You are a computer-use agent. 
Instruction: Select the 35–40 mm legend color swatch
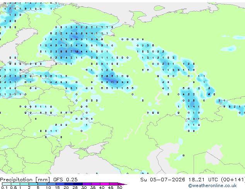click(96, 184)
